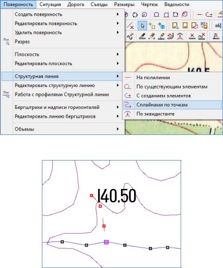223x268 pixels.
Task: Open the Ведомости menu
Action: (176, 5)
